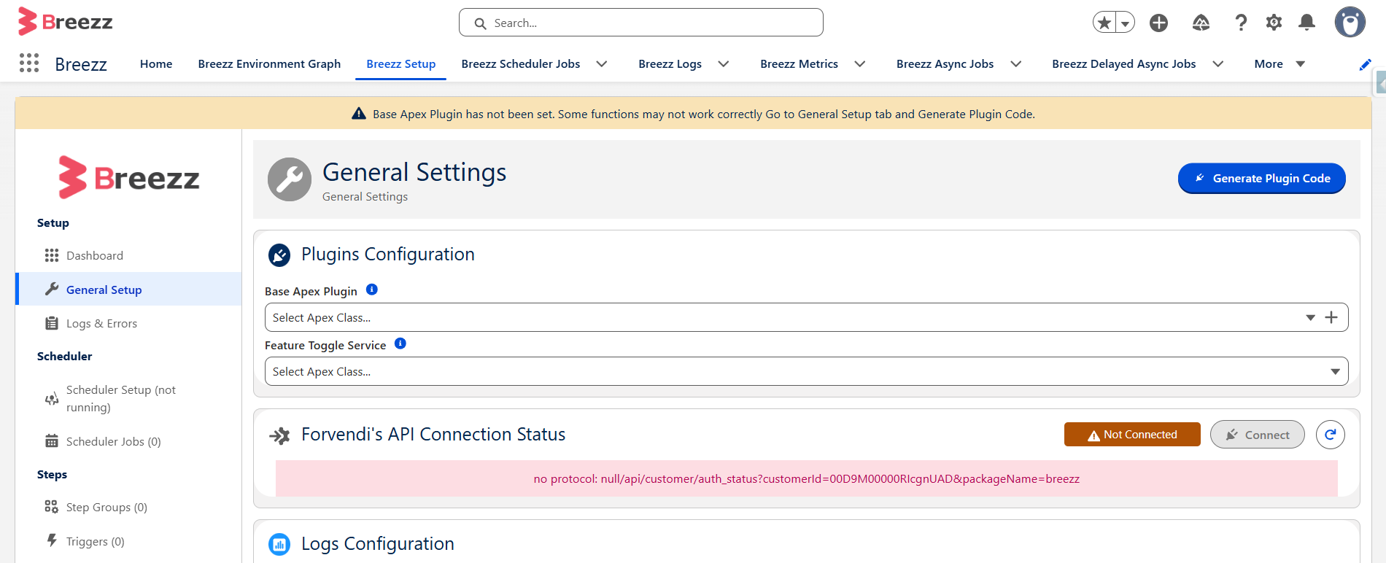Click the Logs & Errors clipboard icon
Image resolution: width=1386 pixels, height=563 pixels.
coord(52,323)
